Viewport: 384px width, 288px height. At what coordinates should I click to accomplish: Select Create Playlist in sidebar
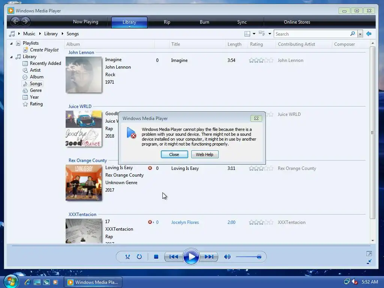coord(44,50)
